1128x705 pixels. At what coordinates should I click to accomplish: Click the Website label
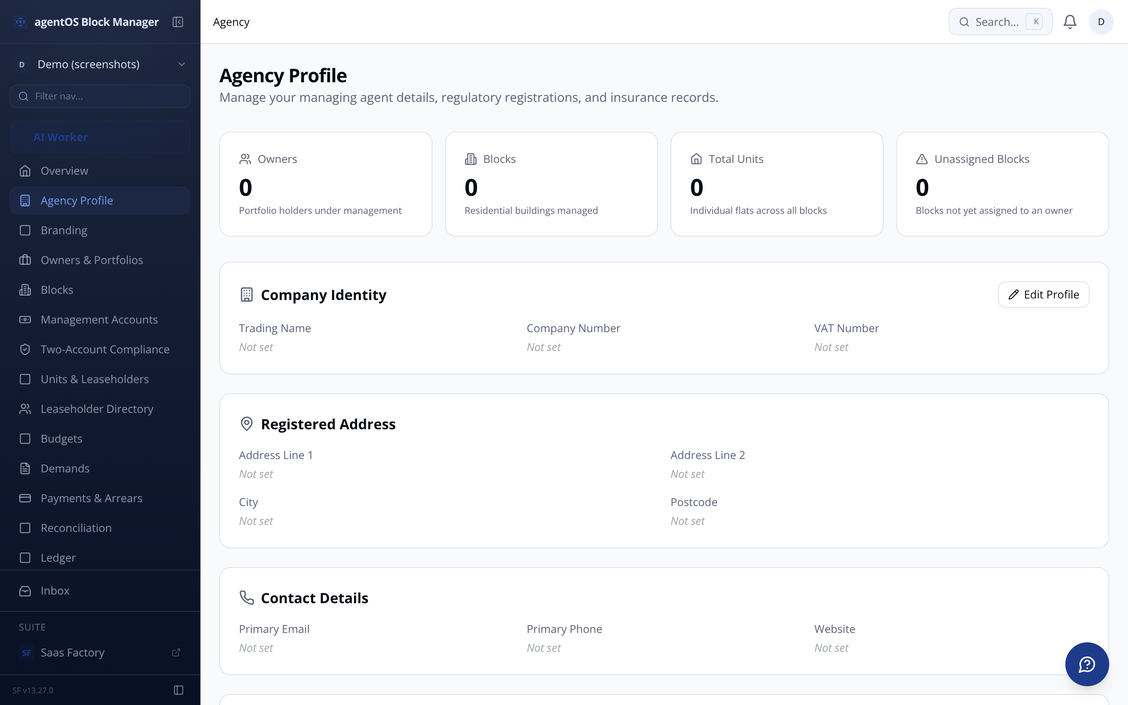pos(834,629)
